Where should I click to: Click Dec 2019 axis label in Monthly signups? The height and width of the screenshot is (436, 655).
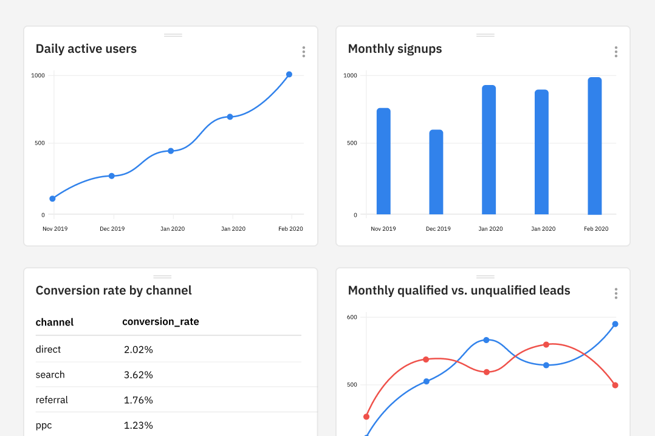pos(438,229)
